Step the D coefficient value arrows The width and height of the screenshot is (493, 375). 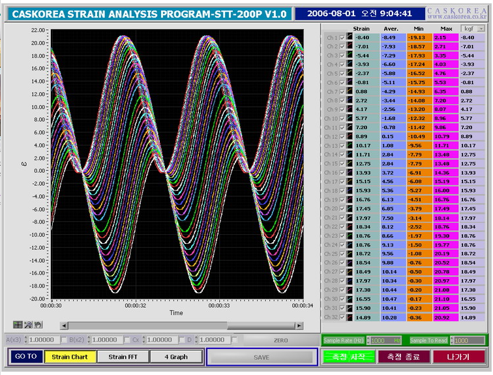(x=196, y=340)
